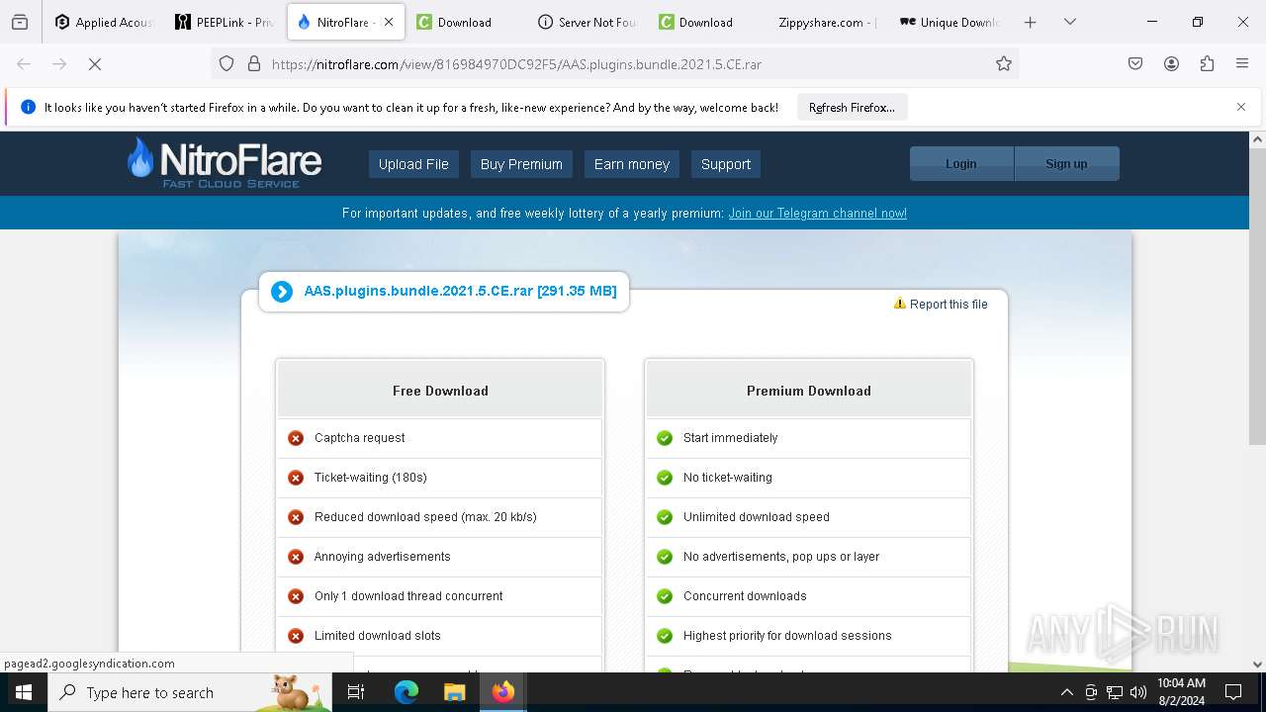Click the green check beside Start immediately
The width and height of the screenshot is (1266, 712).
[665, 438]
